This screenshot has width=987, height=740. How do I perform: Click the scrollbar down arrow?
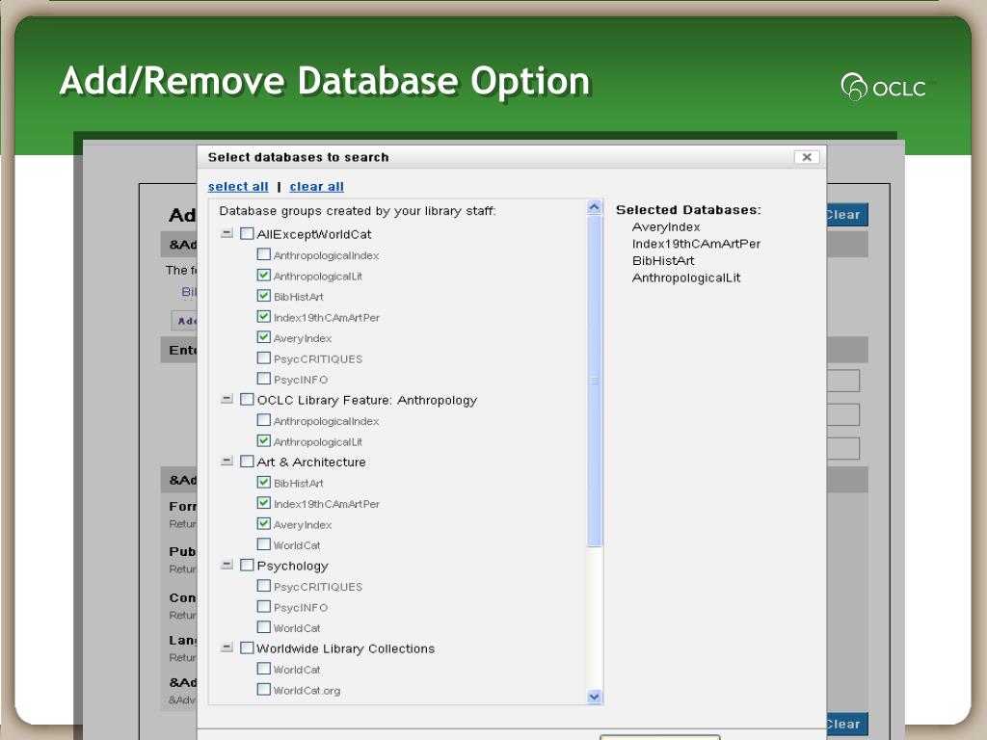pyautogui.click(x=594, y=697)
